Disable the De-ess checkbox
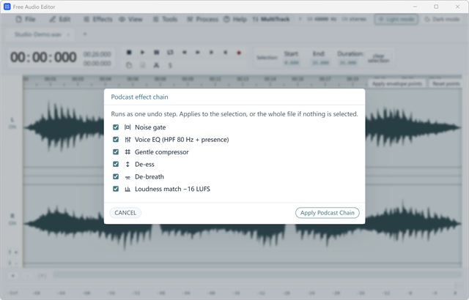469x300 pixels. pyautogui.click(x=116, y=164)
